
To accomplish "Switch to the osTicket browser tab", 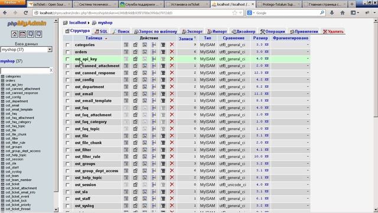I will pos(50,4).
